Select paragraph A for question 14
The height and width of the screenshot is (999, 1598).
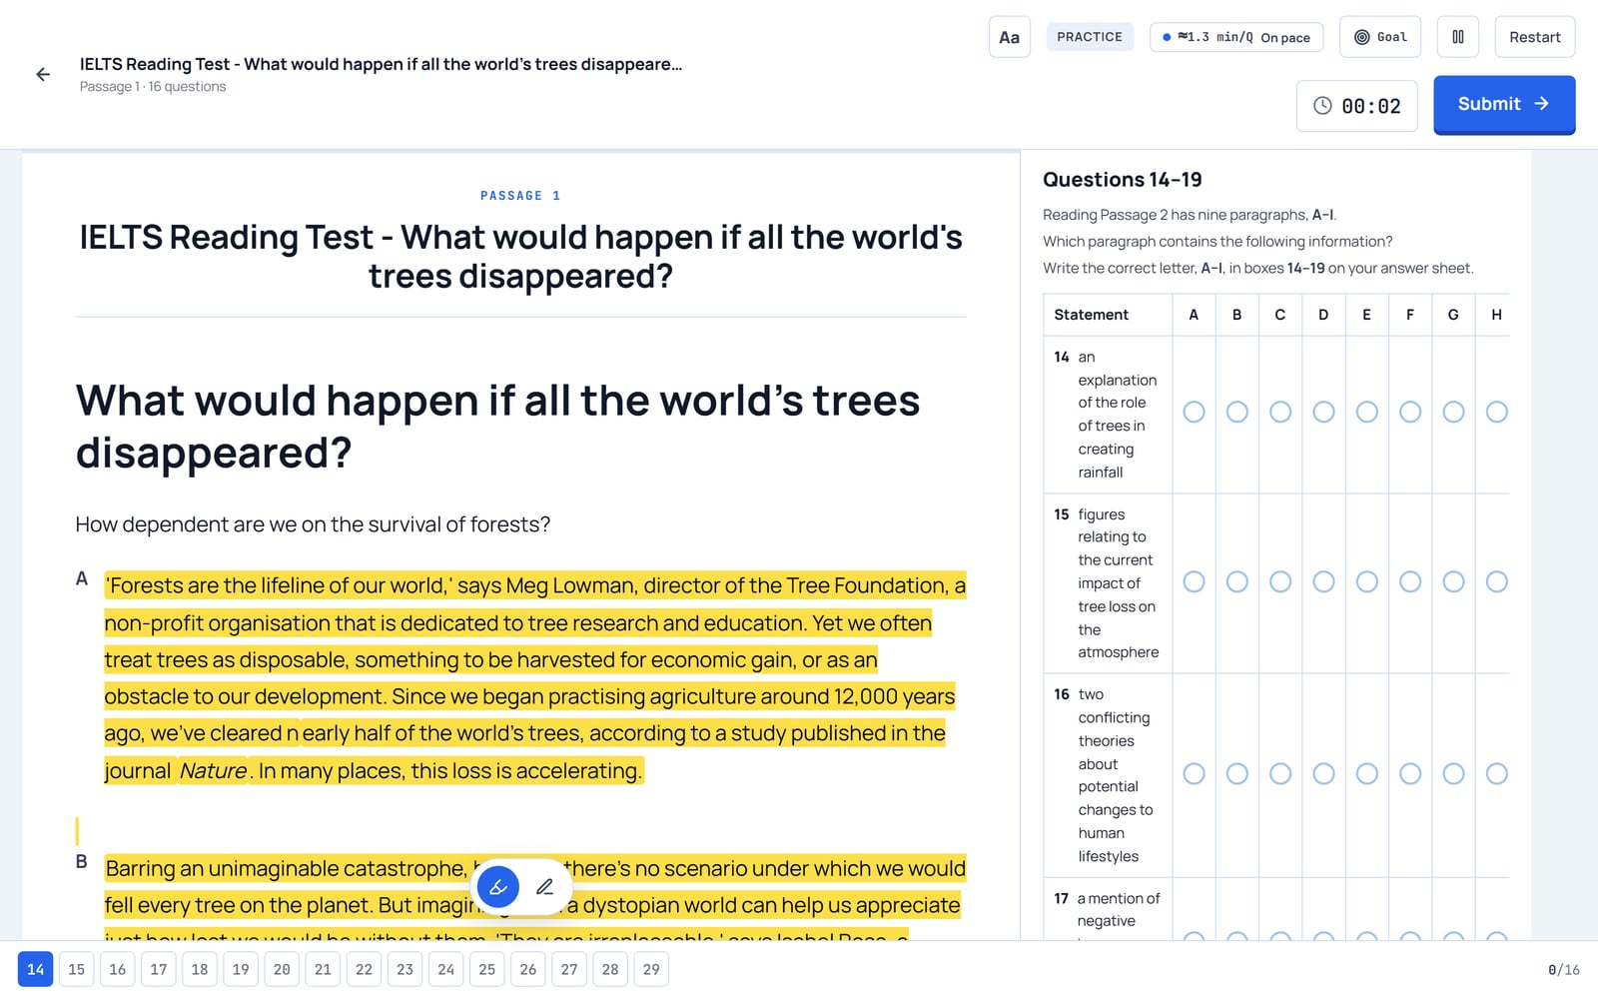click(x=1194, y=412)
